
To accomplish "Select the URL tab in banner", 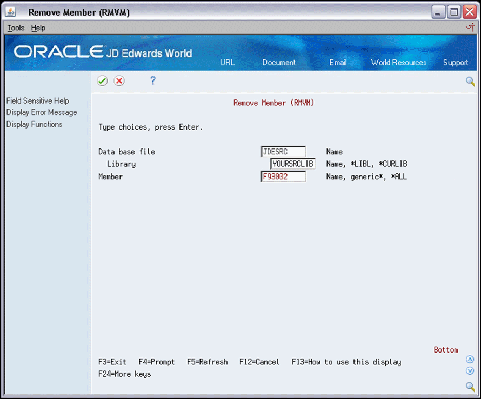I will point(228,63).
